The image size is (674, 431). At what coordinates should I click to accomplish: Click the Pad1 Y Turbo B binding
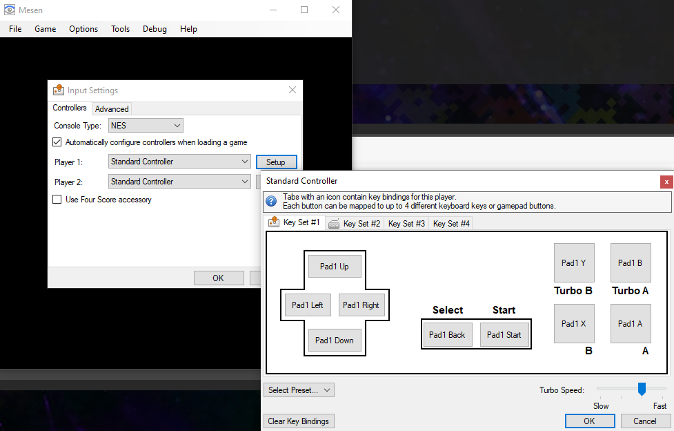[x=574, y=262]
